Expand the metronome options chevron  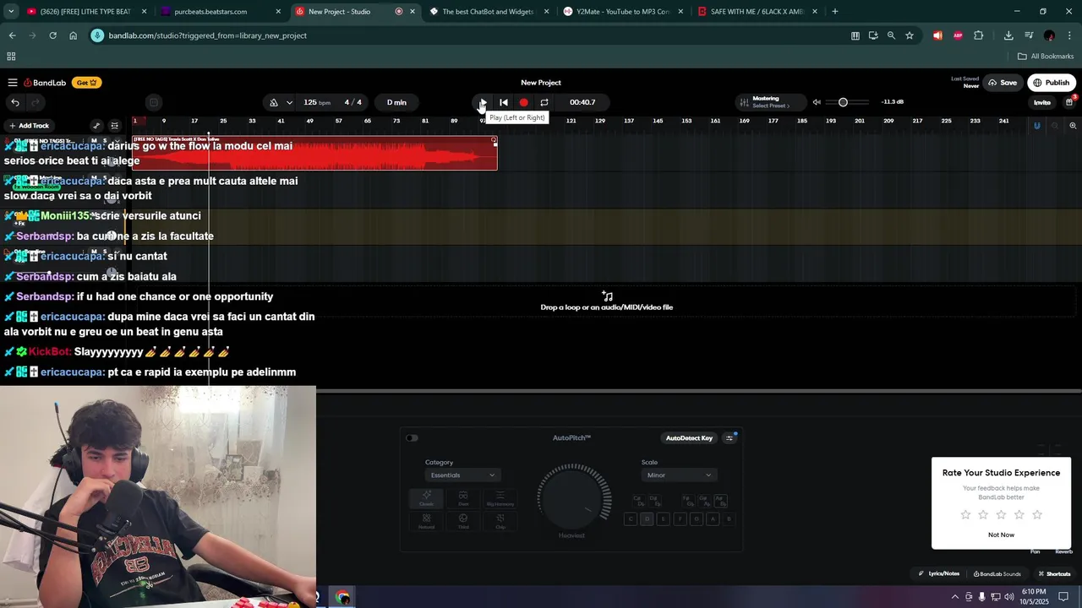[289, 102]
